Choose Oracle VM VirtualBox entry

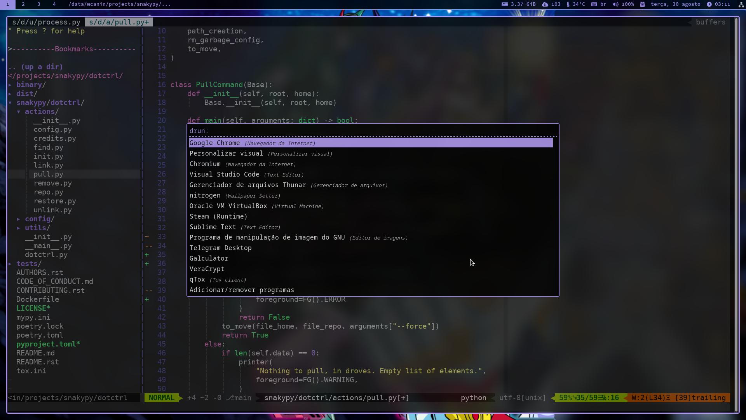pyautogui.click(x=228, y=206)
